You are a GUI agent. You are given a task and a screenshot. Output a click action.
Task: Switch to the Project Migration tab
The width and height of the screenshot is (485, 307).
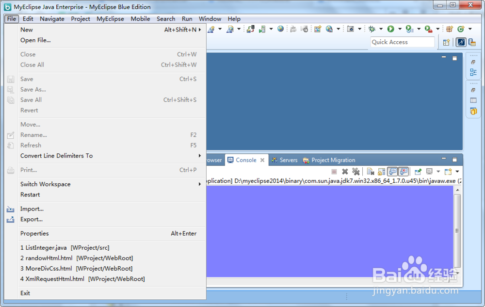[329, 160]
